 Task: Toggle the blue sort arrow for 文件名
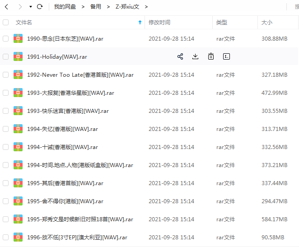(x=140, y=22)
